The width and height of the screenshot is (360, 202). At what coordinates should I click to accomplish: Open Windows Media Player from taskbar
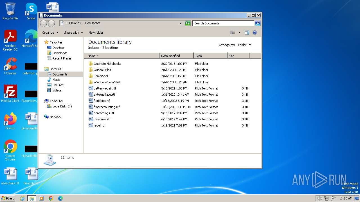(41, 198)
